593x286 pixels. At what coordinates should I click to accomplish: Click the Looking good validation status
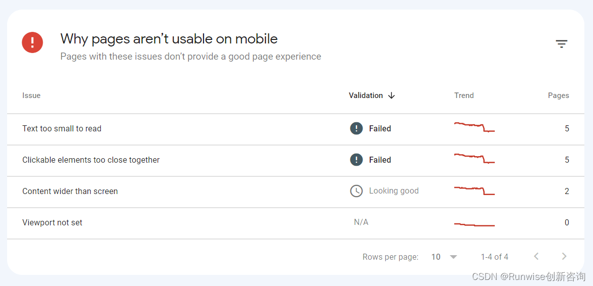coord(393,191)
